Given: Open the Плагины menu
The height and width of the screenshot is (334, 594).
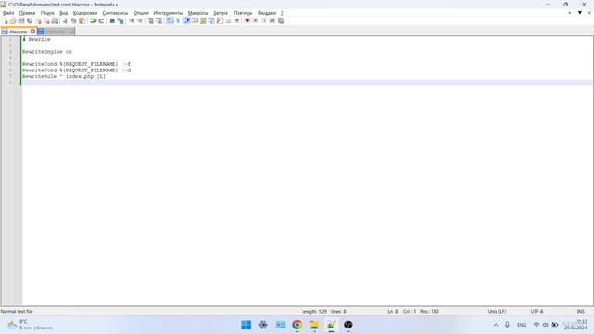Looking at the screenshot, I should (243, 13).
